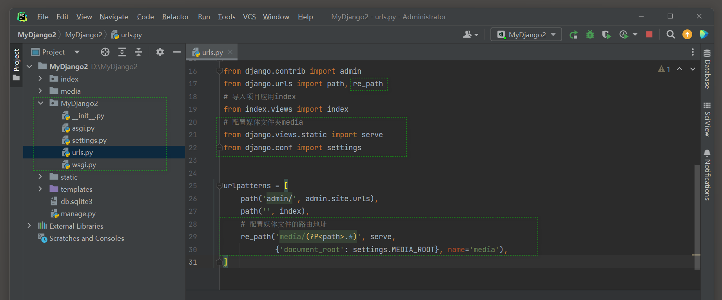Open the Refactor menu
Screen dimensions: 722x300
coord(176,16)
